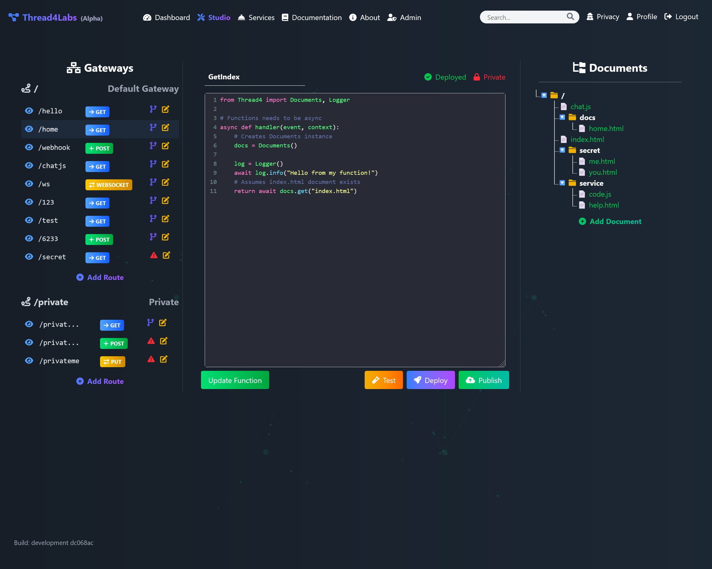The width and height of the screenshot is (712, 569).
Task: Click Logout link
Action: point(681,16)
